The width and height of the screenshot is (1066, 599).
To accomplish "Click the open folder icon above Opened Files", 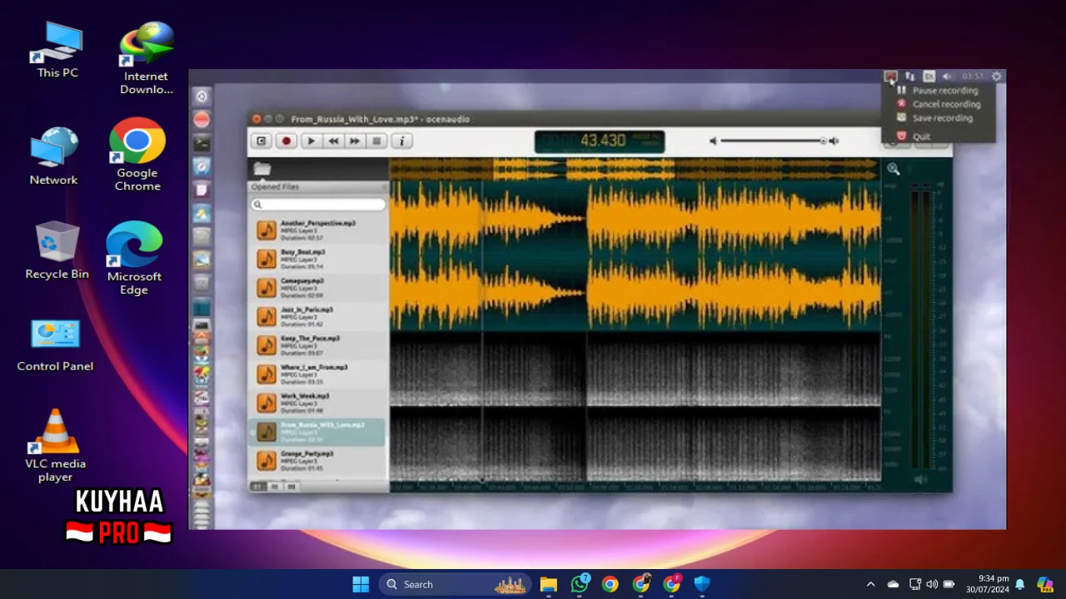I will (x=262, y=169).
